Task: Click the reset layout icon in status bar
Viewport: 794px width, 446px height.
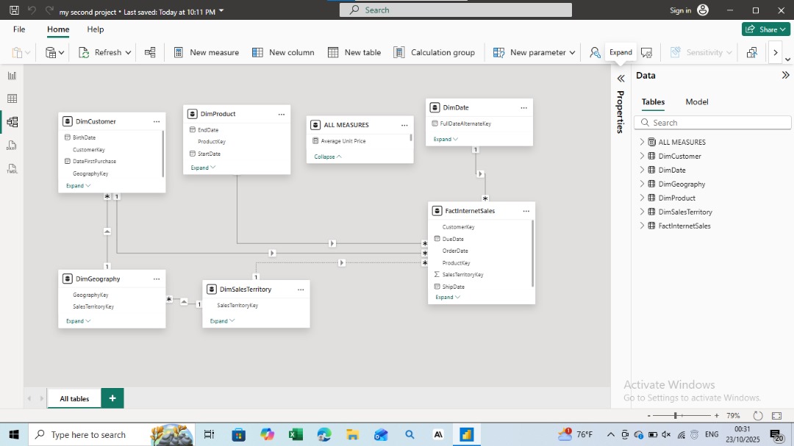Action: [x=757, y=416]
